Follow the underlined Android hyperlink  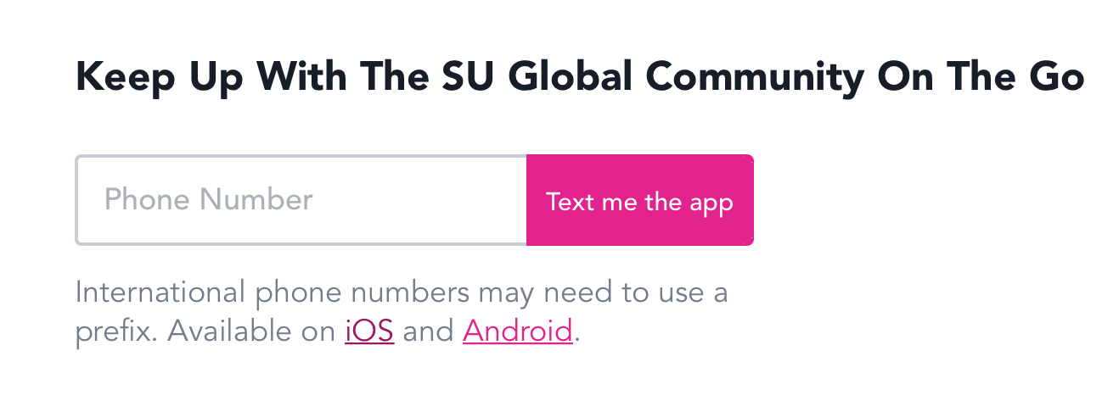point(518,330)
